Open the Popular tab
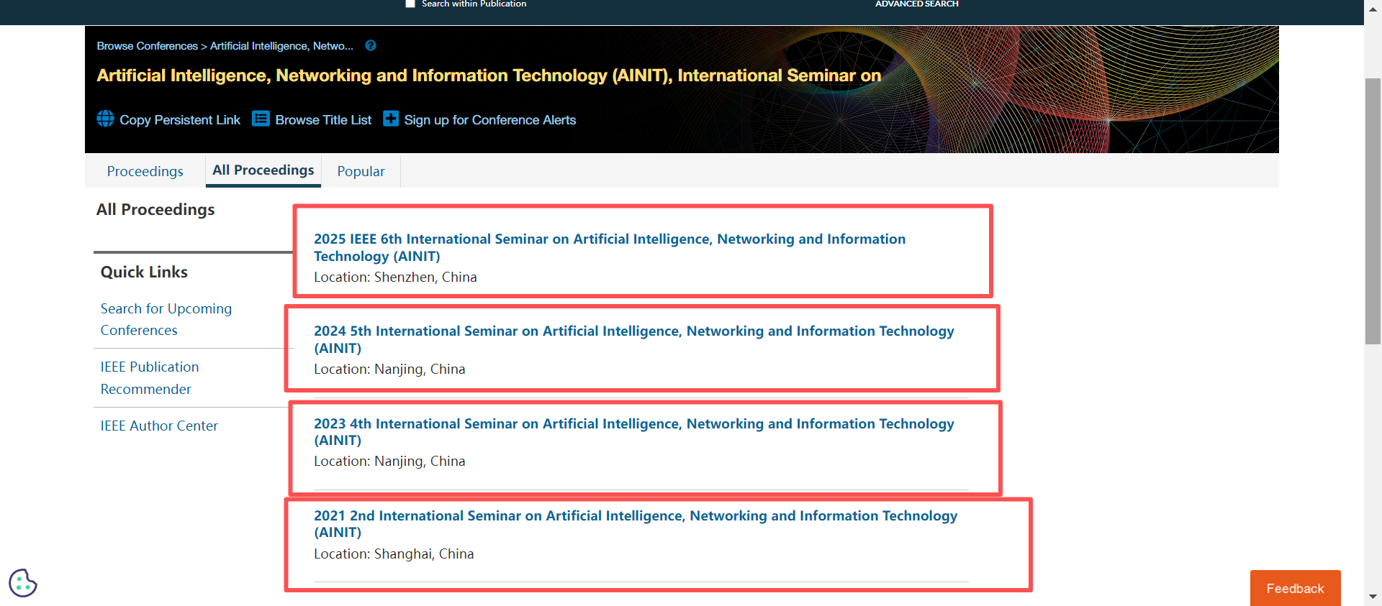1382x606 pixels. [361, 171]
